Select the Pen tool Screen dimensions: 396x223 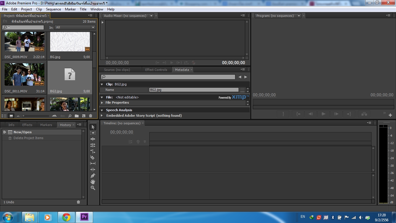[x=93, y=176]
